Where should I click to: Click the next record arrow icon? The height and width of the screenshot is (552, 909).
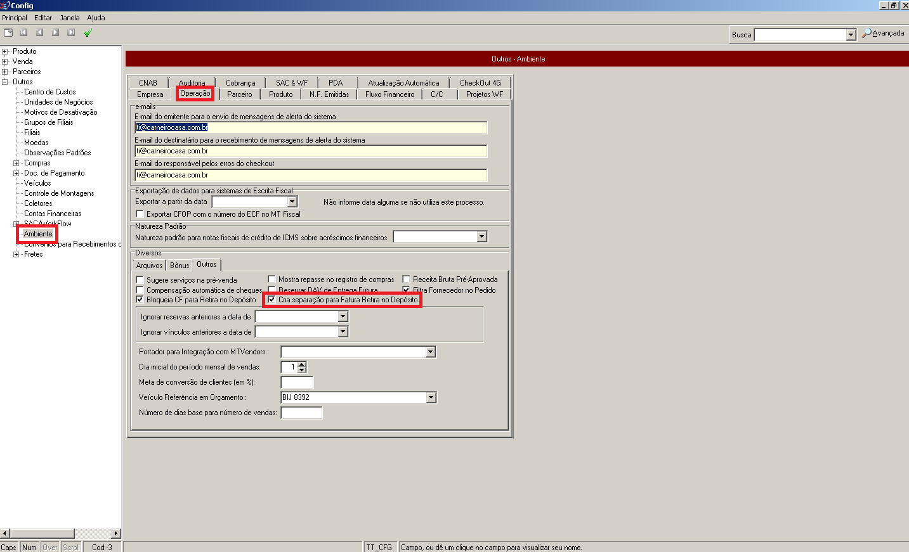55,32
